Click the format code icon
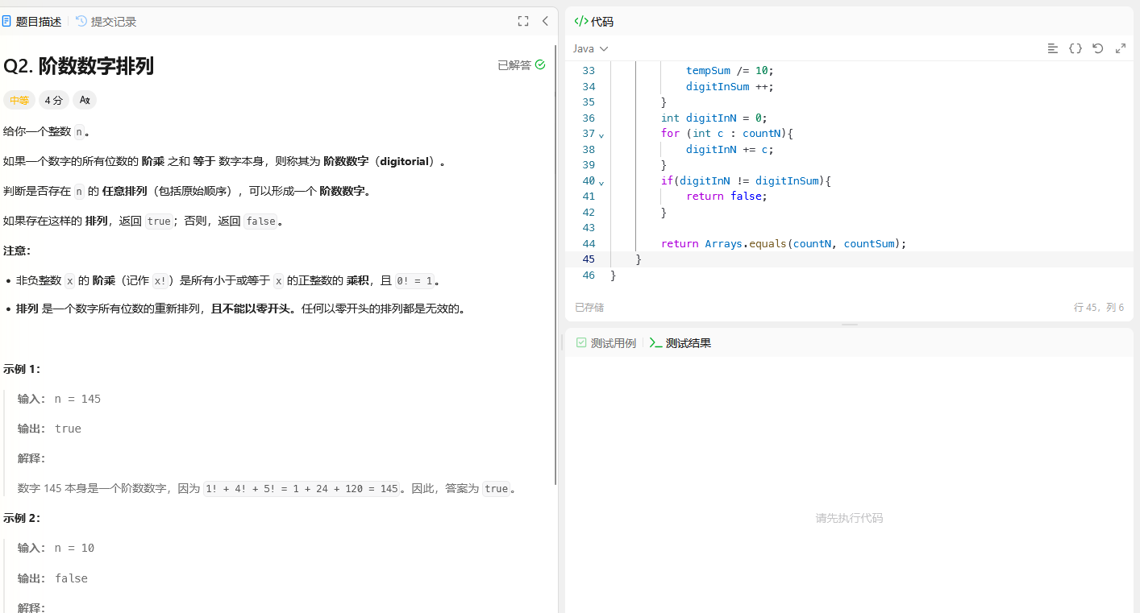1140x613 pixels. tap(1052, 48)
